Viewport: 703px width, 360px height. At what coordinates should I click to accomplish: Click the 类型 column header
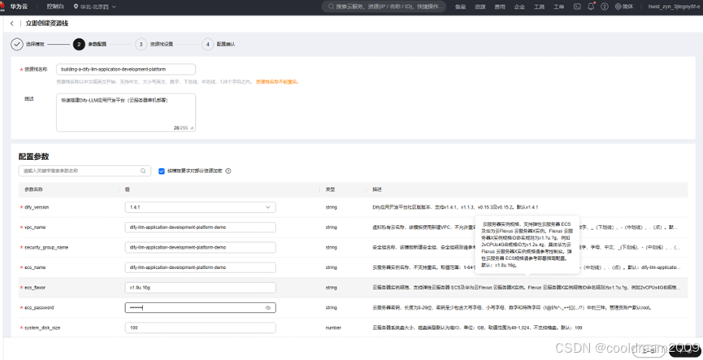(330, 189)
